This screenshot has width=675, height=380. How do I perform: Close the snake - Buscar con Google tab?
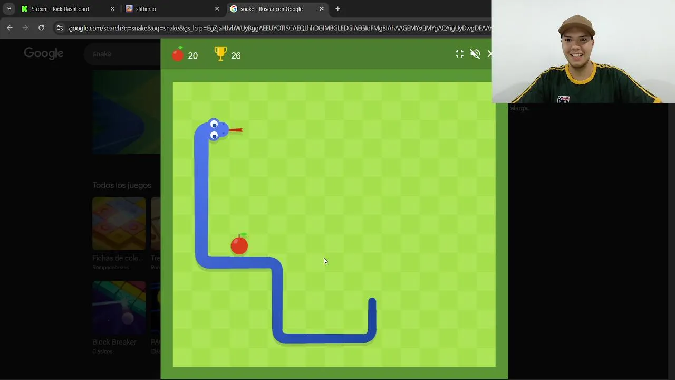322,9
